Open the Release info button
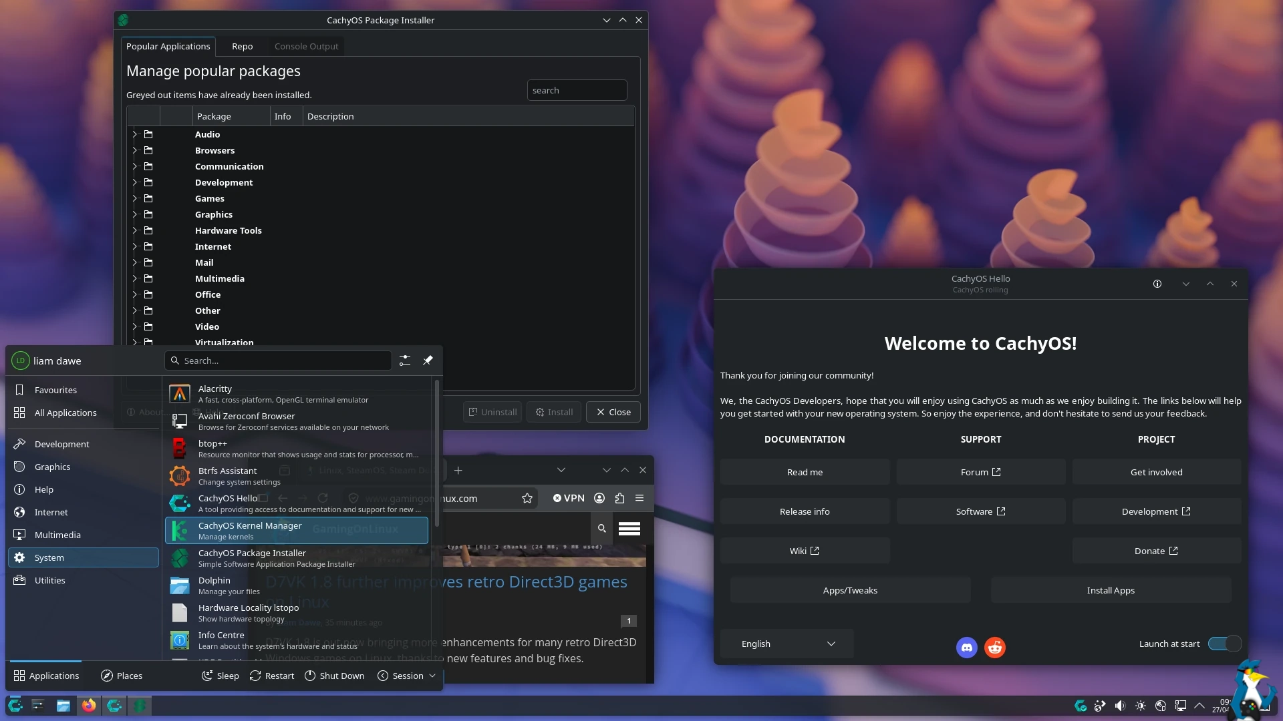The width and height of the screenshot is (1283, 721). click(805, 511)
